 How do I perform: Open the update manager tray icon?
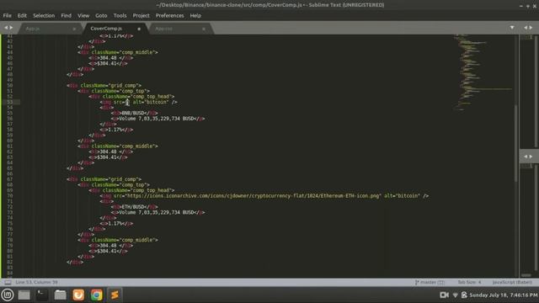point(464,295)
